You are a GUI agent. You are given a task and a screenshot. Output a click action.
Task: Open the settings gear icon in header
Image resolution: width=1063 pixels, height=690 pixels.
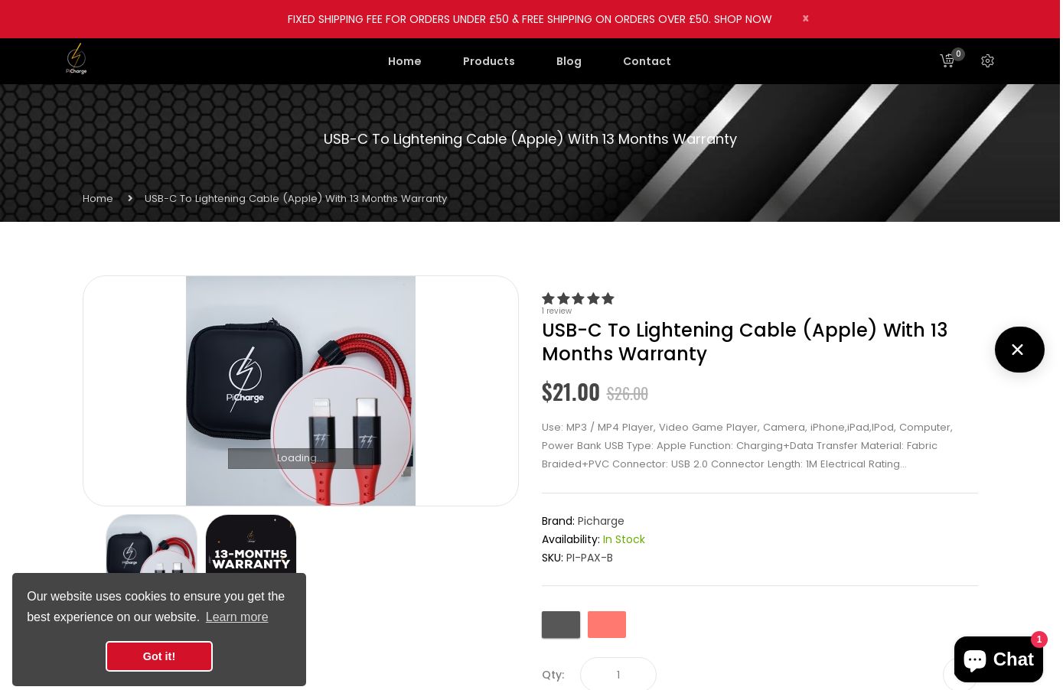pos(987,61)
